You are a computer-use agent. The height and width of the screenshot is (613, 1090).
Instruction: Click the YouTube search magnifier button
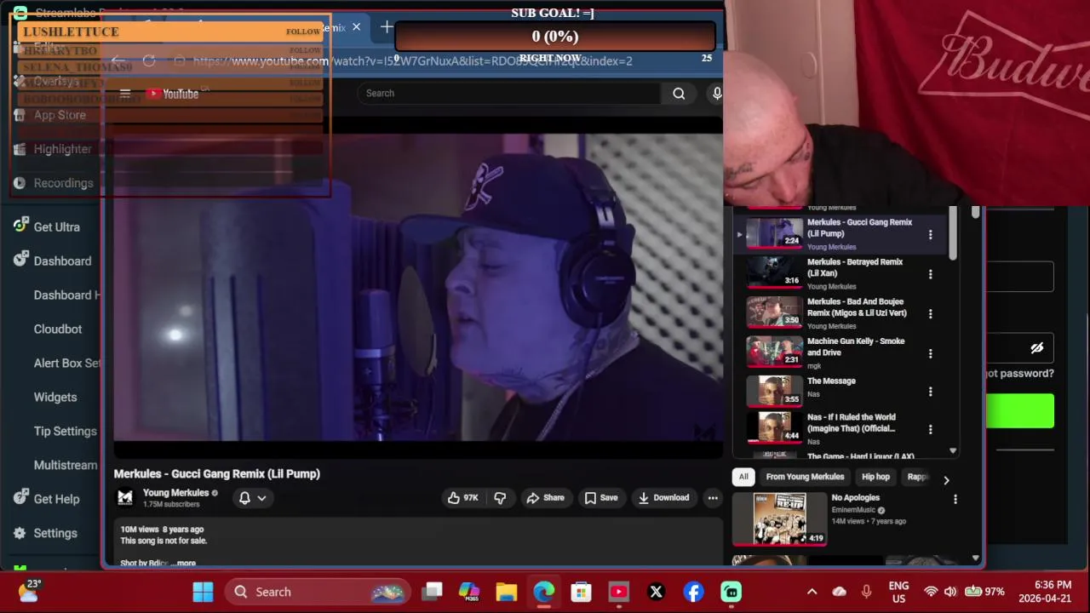coord(679,94)
